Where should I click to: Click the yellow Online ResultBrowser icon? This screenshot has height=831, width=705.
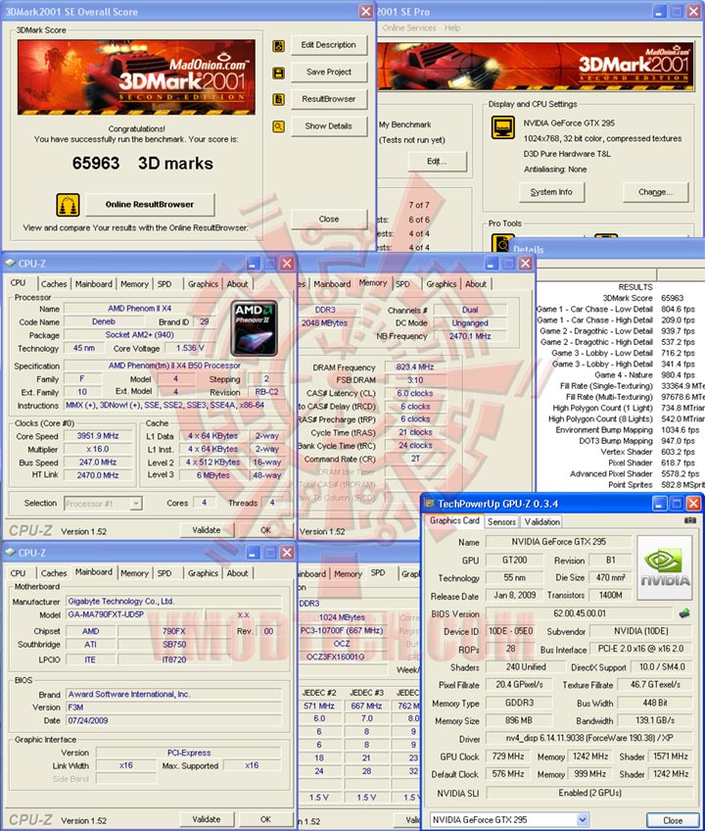point(68,205)
